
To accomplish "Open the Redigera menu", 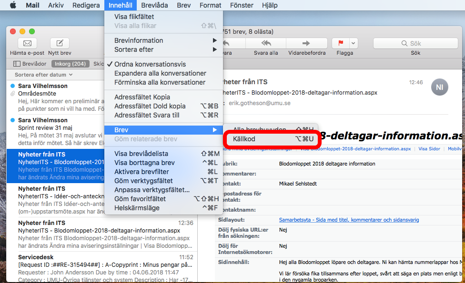I will click(86, 5).
